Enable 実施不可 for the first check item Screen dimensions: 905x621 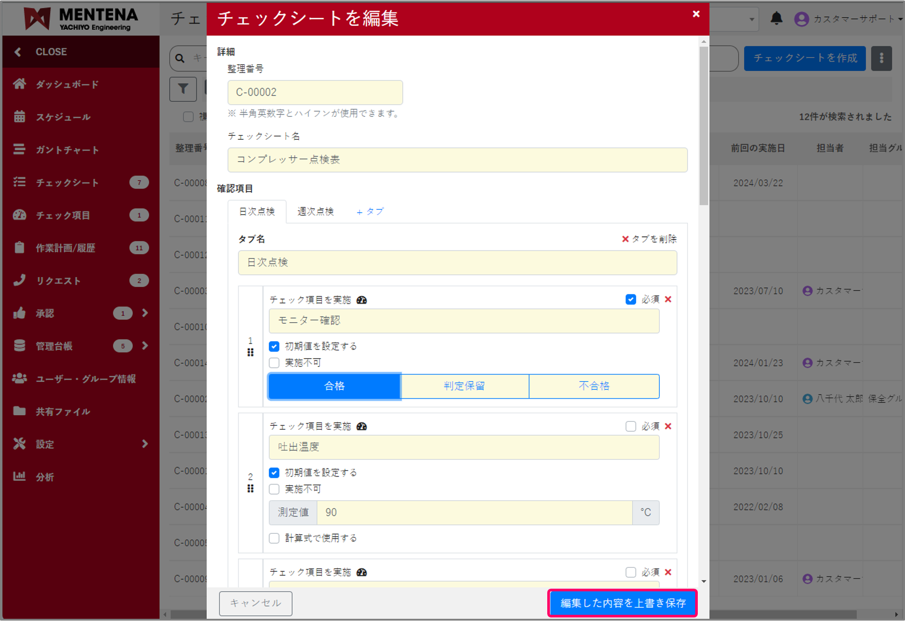pos(274,363)
